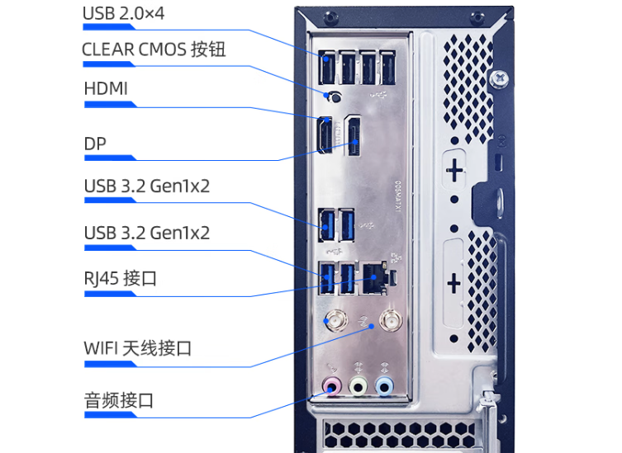Click the CLEAR CMOS button on the panel
The image size is (622, 453).
(335, 97)
